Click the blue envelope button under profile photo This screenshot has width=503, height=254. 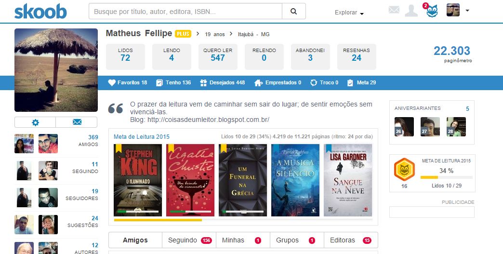point(77,122)
